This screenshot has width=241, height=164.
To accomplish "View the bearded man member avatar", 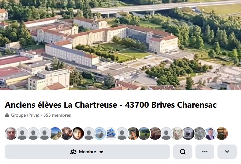I will pos(156,133).
